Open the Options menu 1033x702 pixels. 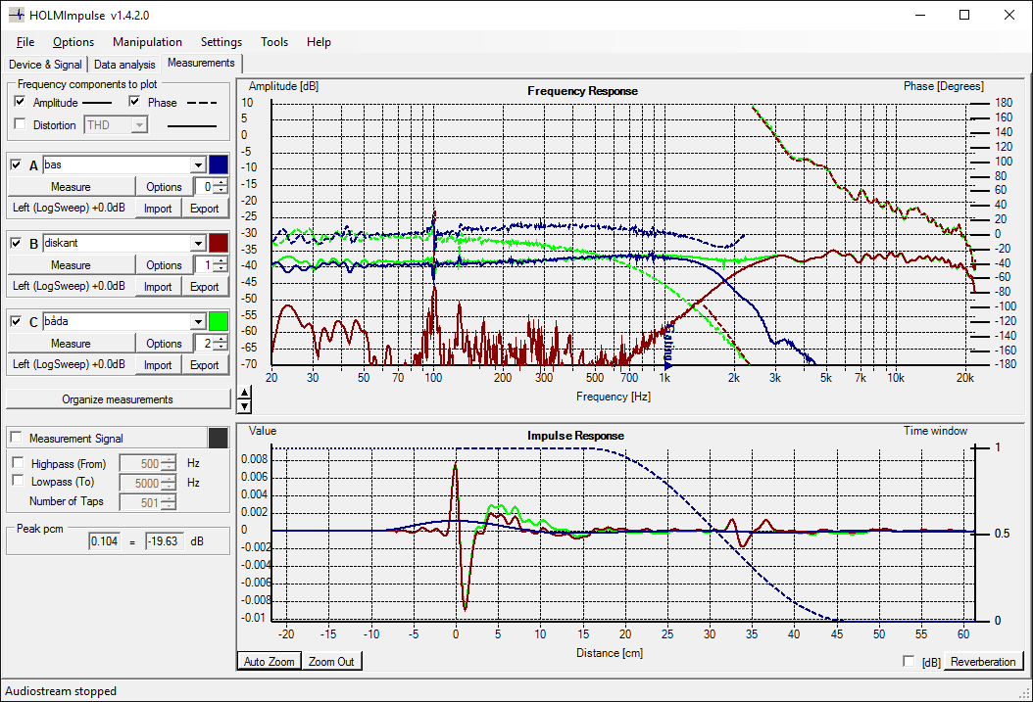[x=74, y=42]
